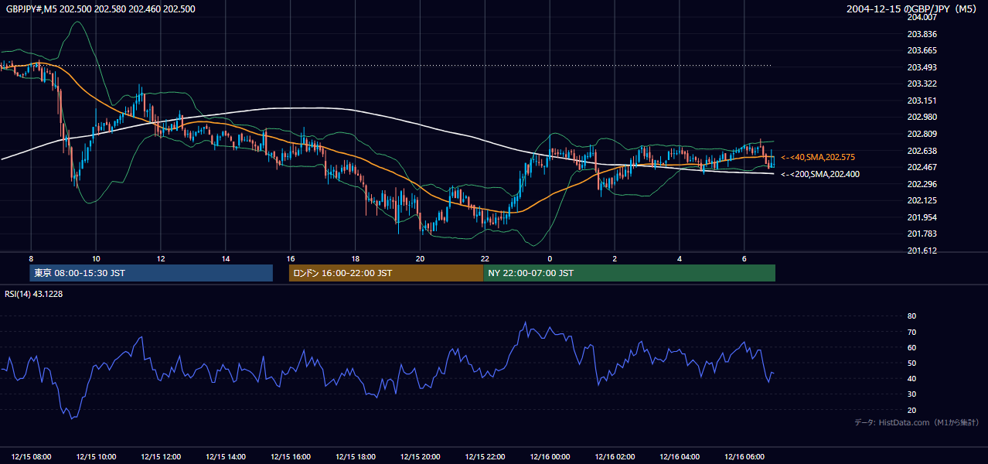The height and width of the screenshot is (464, 988).
Task: Click the 202.296 price axis value
Action: (x=922, y=184)
